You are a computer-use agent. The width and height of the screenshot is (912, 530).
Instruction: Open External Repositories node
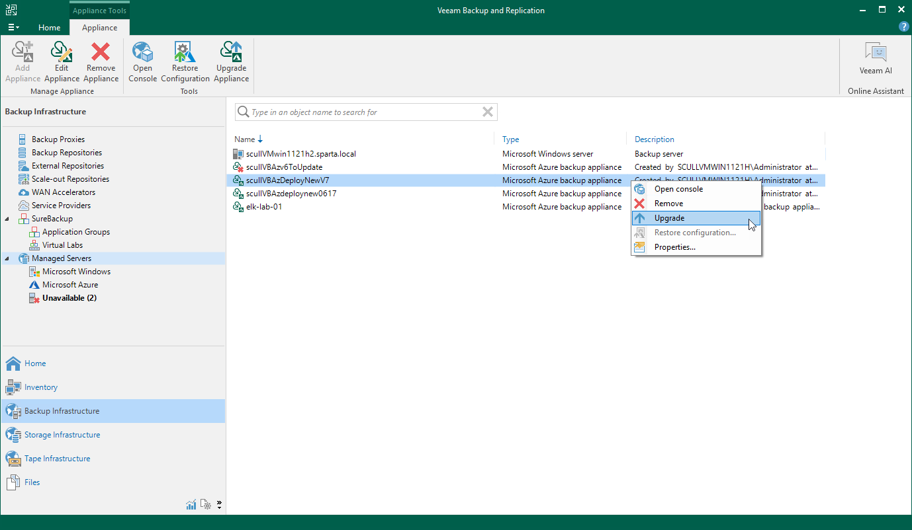[x=68, y=166]
